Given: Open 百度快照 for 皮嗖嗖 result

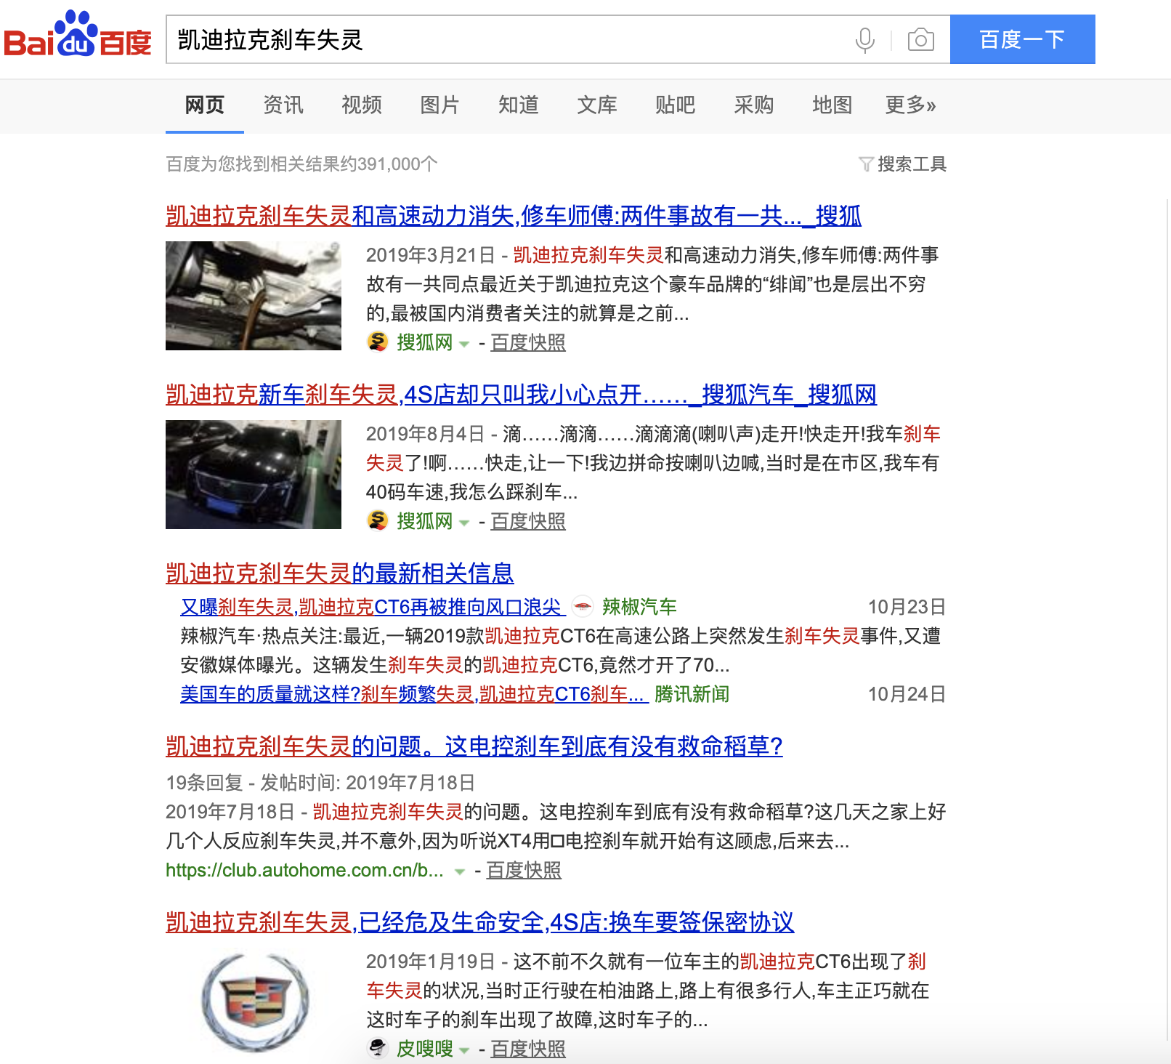Looking at the screenshot, I should tap(528, 1049).
